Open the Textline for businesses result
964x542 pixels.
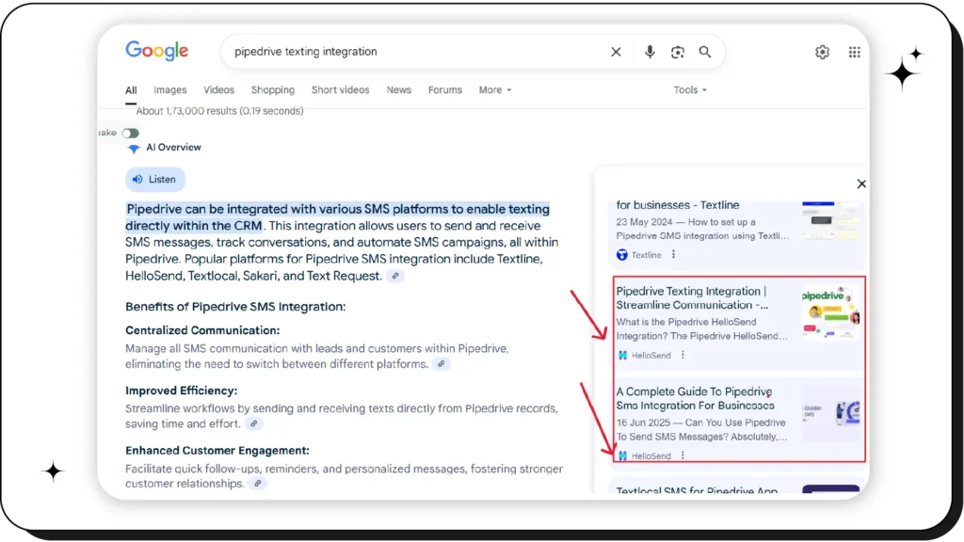pyautogui.click(x=678, y=205)
